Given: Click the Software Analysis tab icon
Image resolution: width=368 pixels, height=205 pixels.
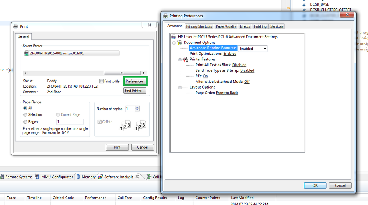Looking at the screenshot, I should [101, 177].
